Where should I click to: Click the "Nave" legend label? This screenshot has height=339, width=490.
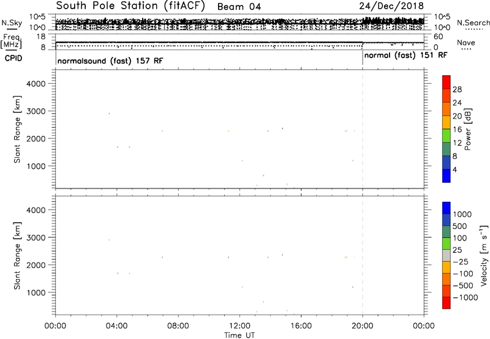click(x=466, y=42)
